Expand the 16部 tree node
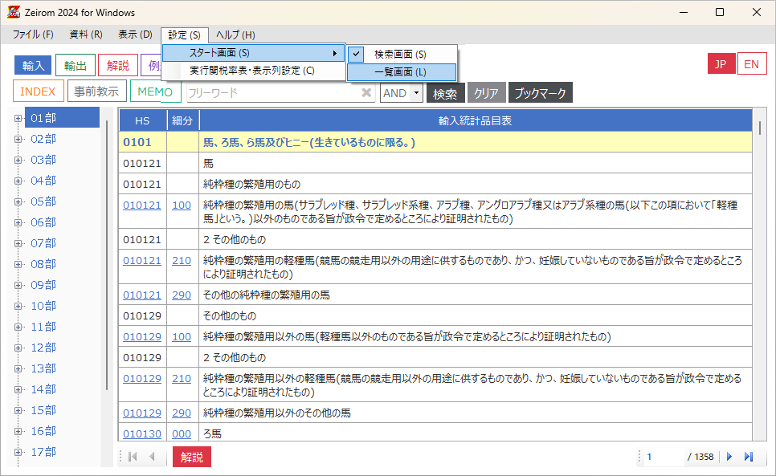The width and height of the screenshot is (776, 476). tap(18, 431)
